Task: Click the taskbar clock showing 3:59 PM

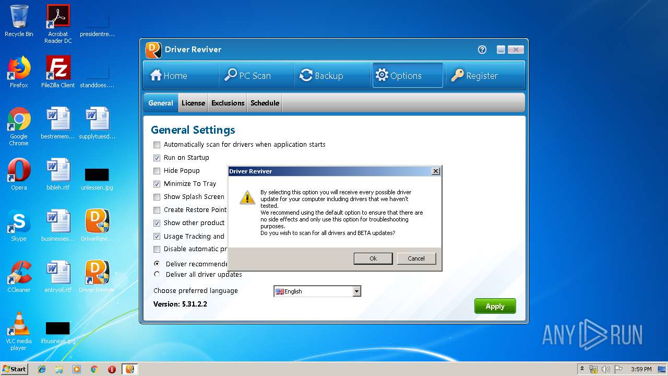Action: click(641, 369)
